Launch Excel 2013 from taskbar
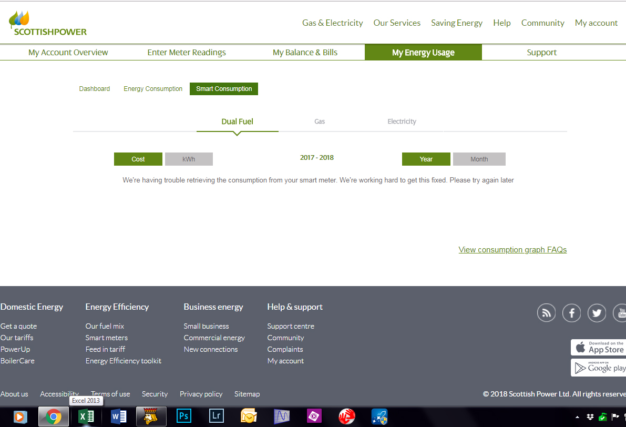The width and height of the screenshot is (626, 427). click(x=86, y=417)
